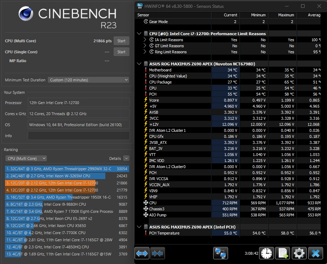Open HWiNFO sensor settings gear
This screenshot has height=264, width=327.
pyautogui.click(x=299, y=253)
